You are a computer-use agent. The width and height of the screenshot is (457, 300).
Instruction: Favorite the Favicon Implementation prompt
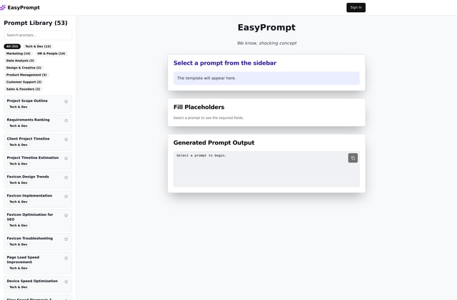coord(66,196)
